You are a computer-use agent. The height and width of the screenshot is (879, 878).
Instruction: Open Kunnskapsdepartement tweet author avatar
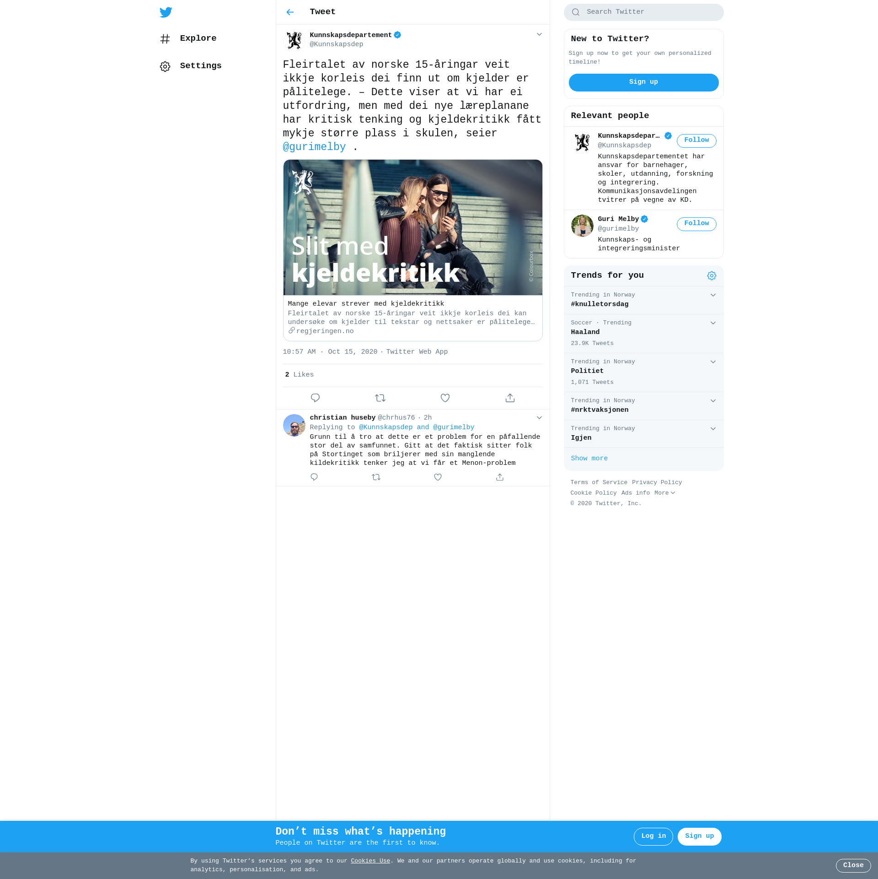click(294, 40)
